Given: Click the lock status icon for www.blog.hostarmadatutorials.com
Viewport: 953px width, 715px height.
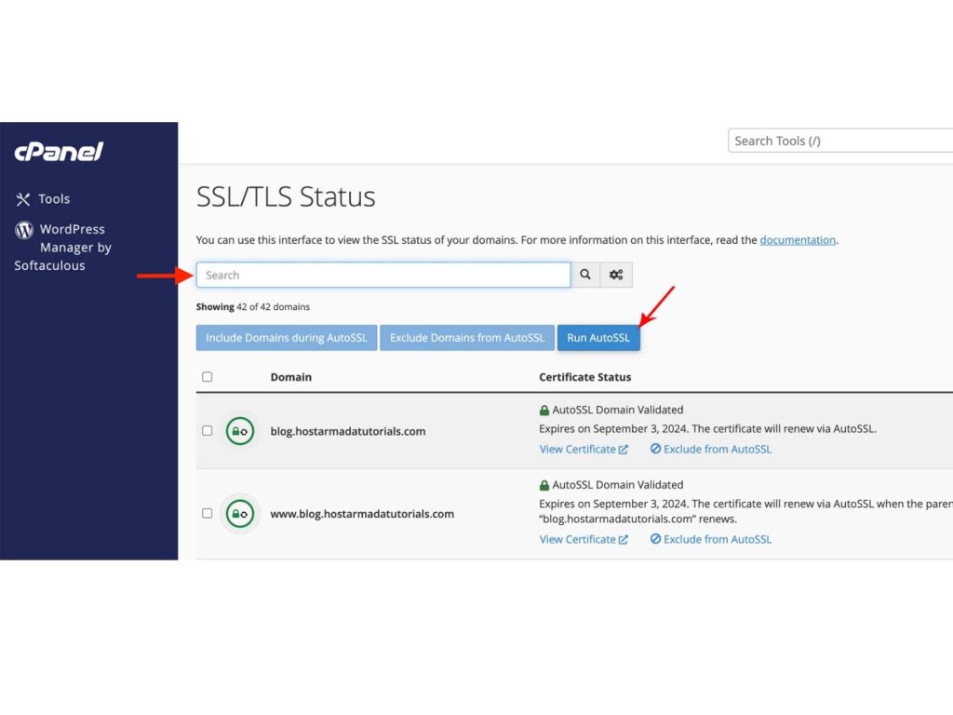Looking at the screenshot, I should click(240, 514).
